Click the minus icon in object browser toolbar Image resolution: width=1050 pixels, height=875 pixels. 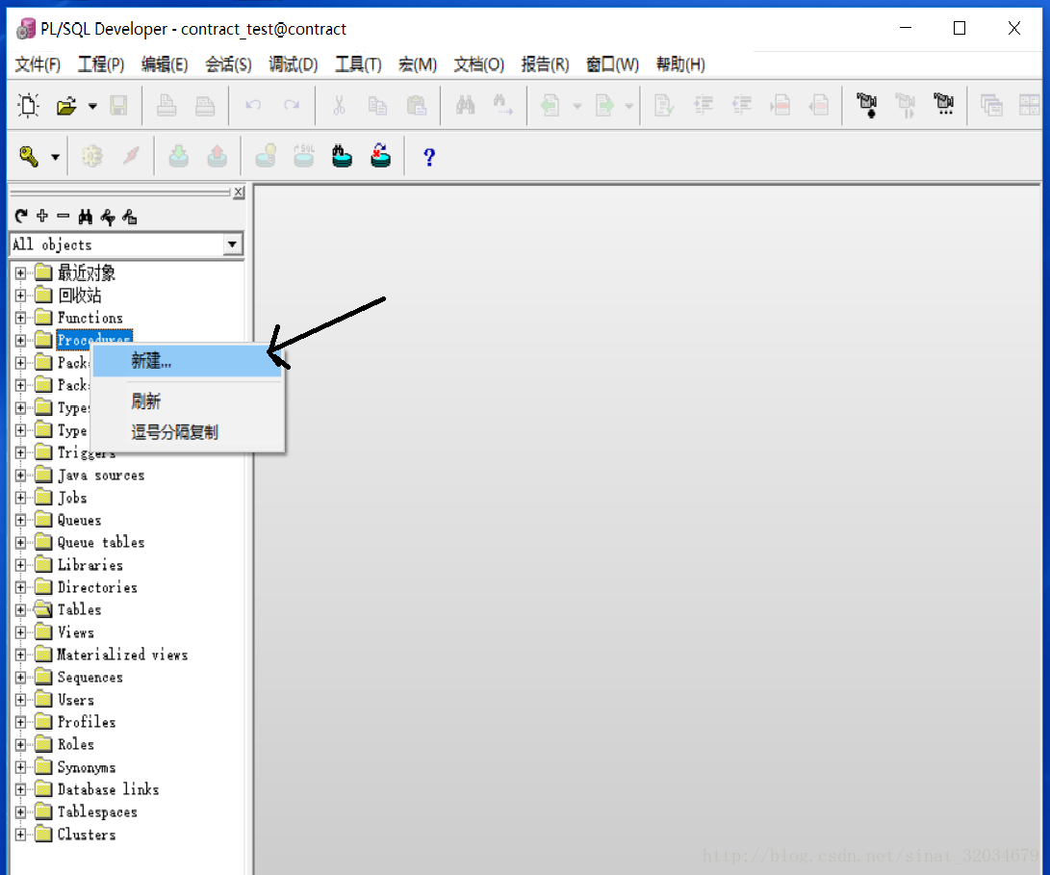point(64,216)
